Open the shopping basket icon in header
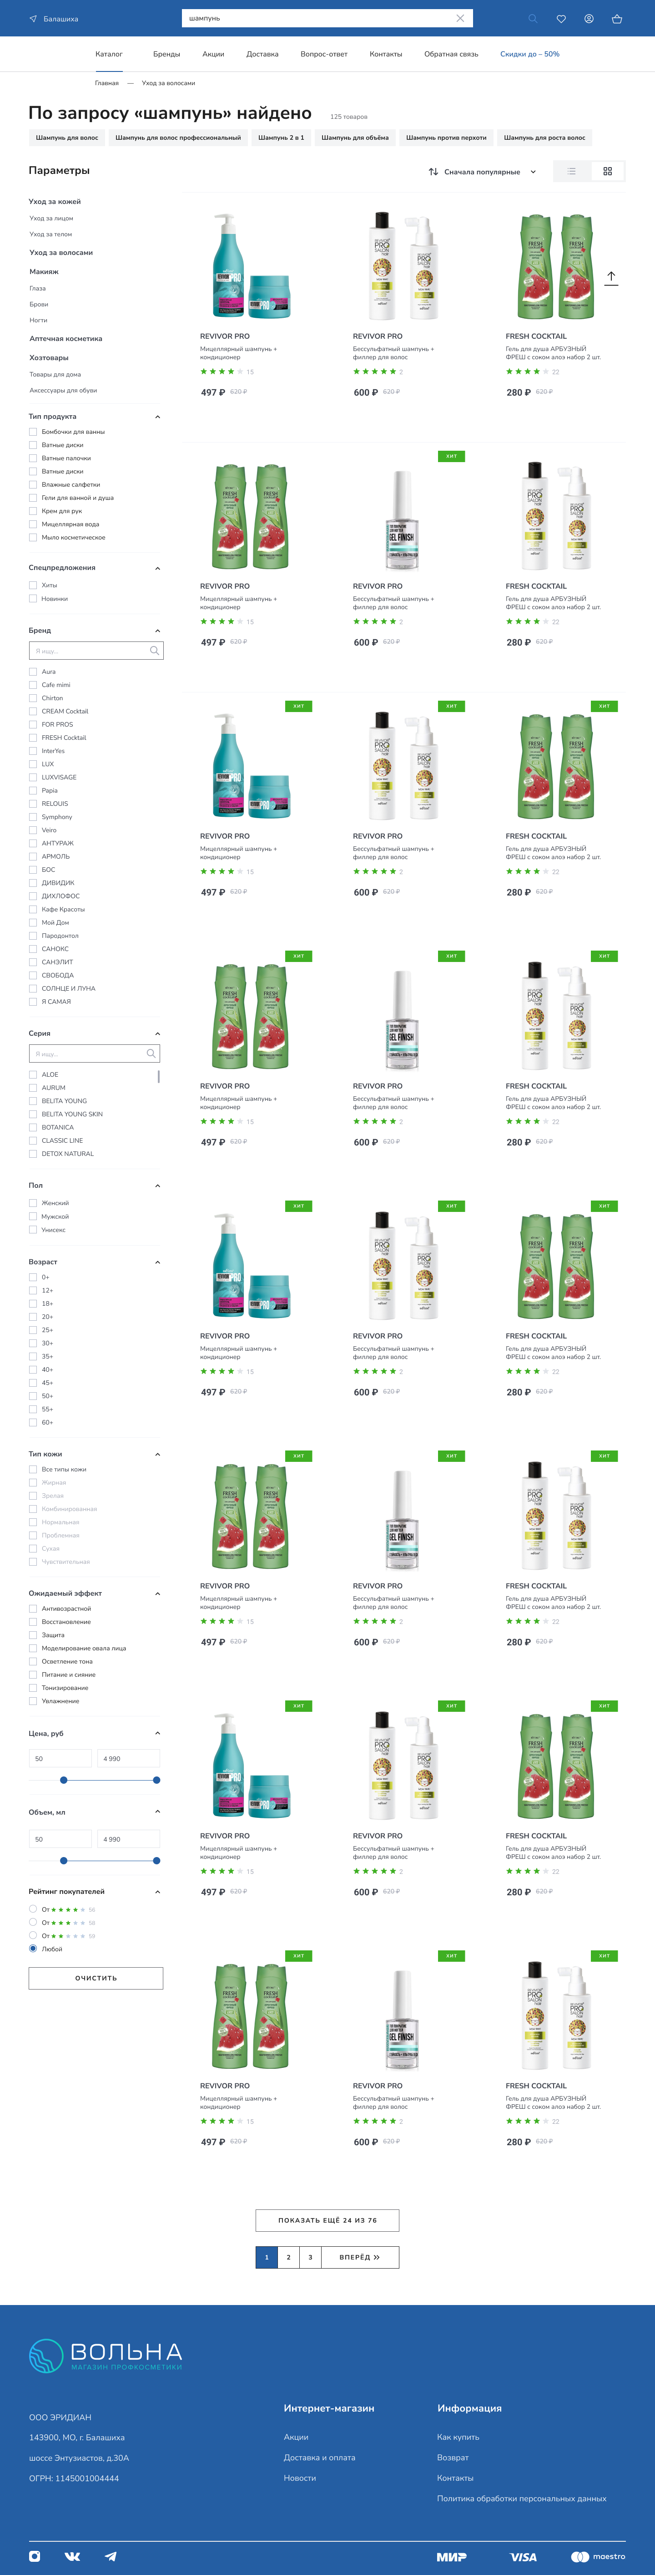The image size is (655, 2575). click(617, 19)
